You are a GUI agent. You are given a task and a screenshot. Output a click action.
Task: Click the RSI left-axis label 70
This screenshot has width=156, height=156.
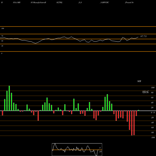[2, 36]
